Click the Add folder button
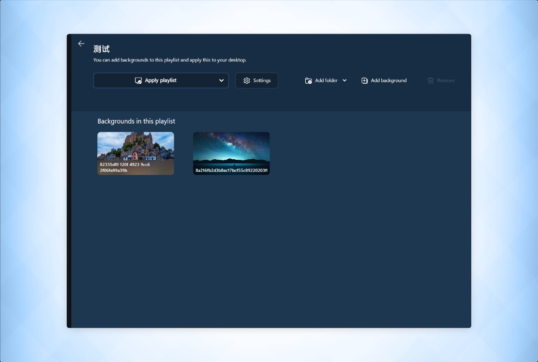 pos(321,80)
